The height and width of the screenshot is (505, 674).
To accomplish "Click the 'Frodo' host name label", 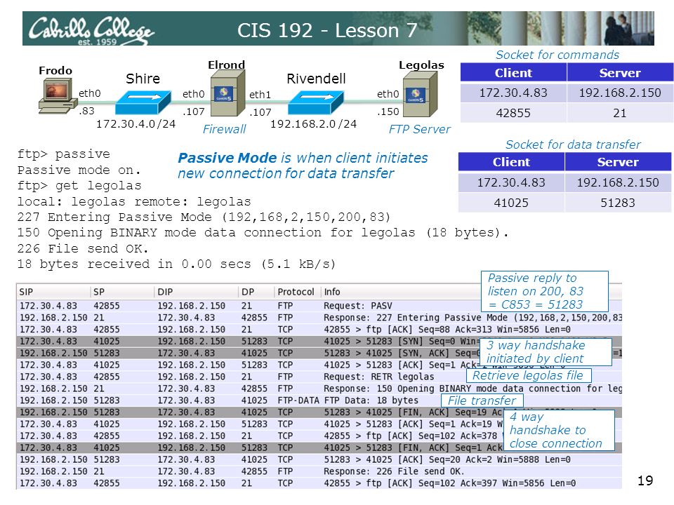I will 55,70.
